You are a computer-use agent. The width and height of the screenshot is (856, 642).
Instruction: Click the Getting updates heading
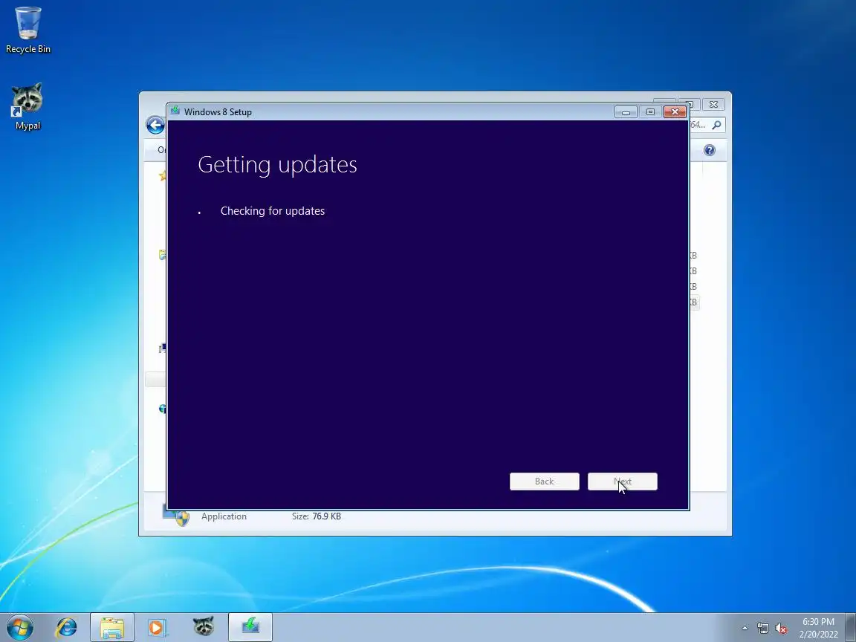pos(277,165)
